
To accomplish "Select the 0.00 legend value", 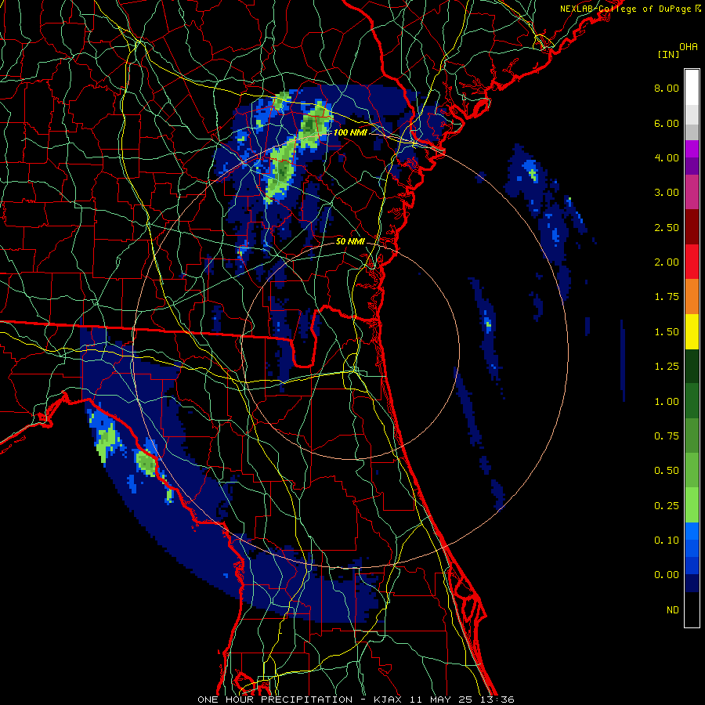I will coord(667,575).
